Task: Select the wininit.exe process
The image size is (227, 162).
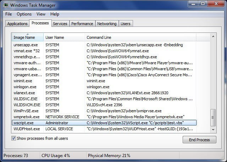Action: tap(104, 81)
